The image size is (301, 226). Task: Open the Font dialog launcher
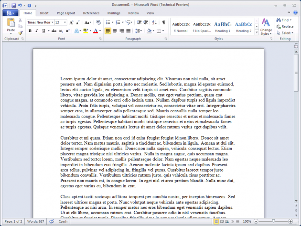point(100,39)
